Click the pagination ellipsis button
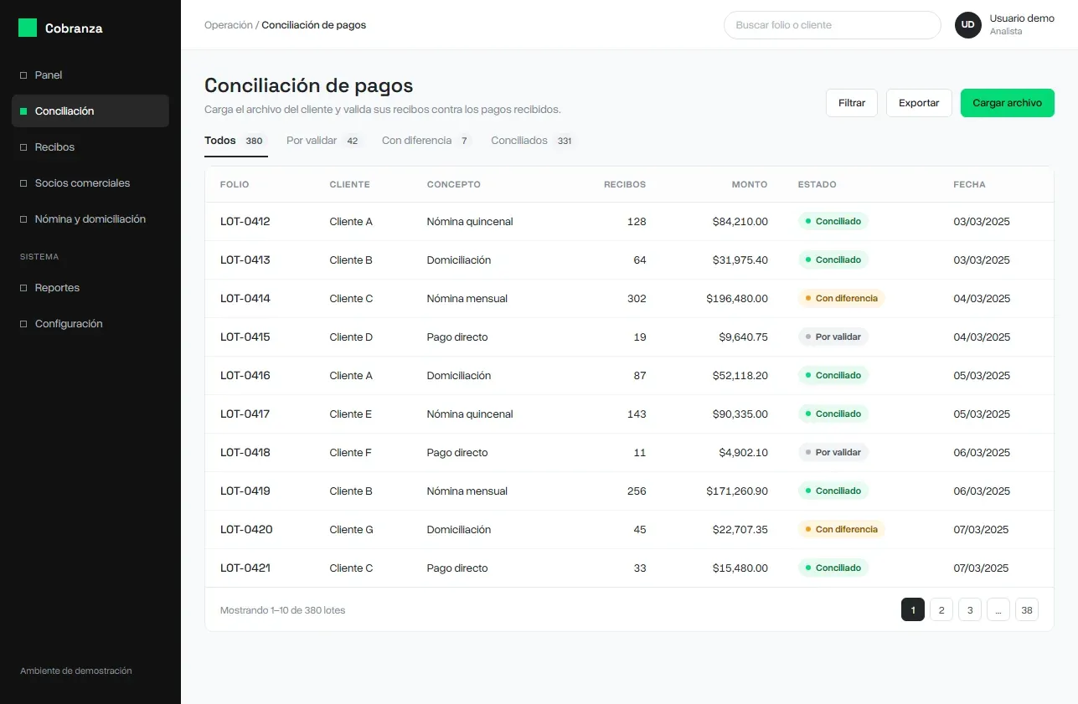 (998, 610)
